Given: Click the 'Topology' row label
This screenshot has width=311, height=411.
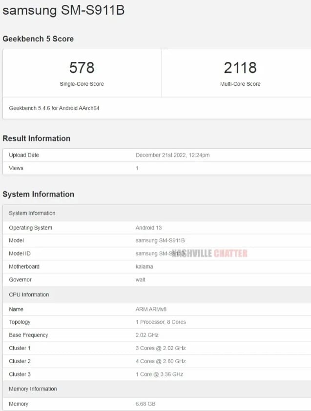Looking at the screenshot, I should pos(20,322).
